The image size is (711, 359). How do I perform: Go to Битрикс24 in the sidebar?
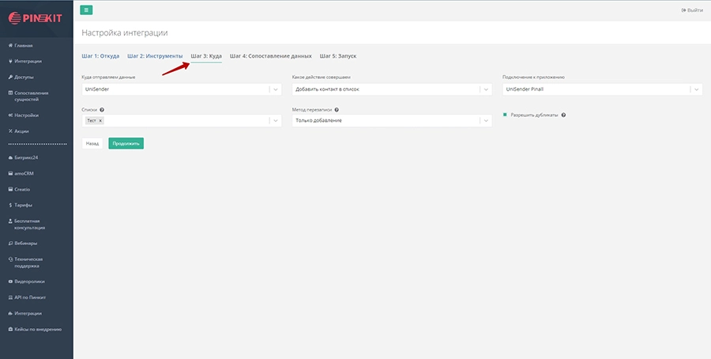[26, 157]
